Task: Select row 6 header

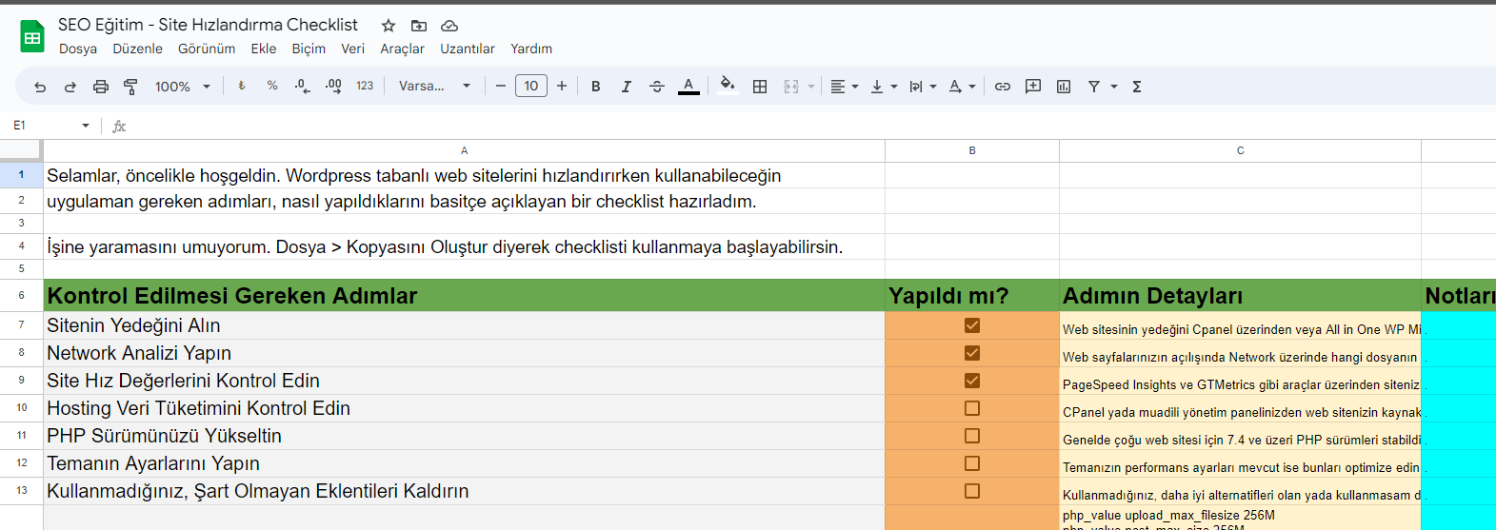Action: coord(21,296)
